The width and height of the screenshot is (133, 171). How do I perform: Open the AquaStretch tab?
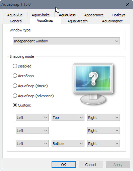[x=78, y=21]
